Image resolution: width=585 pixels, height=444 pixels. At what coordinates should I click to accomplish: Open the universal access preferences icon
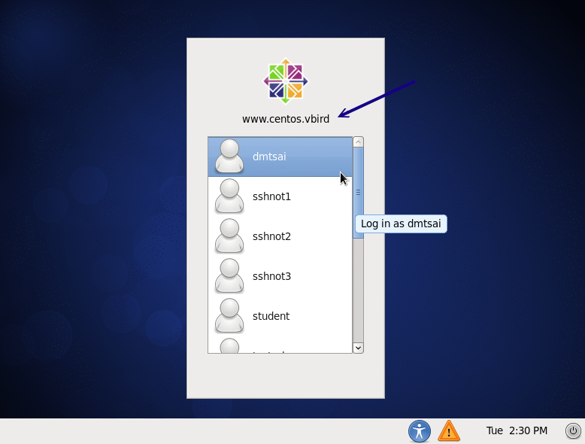point(419,431)
